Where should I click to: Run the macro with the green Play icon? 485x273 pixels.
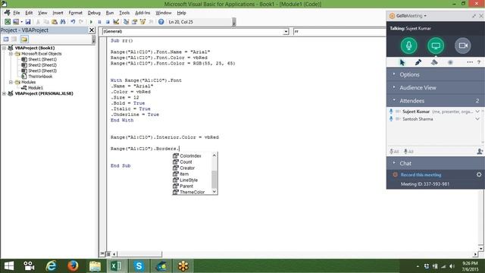(91, 22)
